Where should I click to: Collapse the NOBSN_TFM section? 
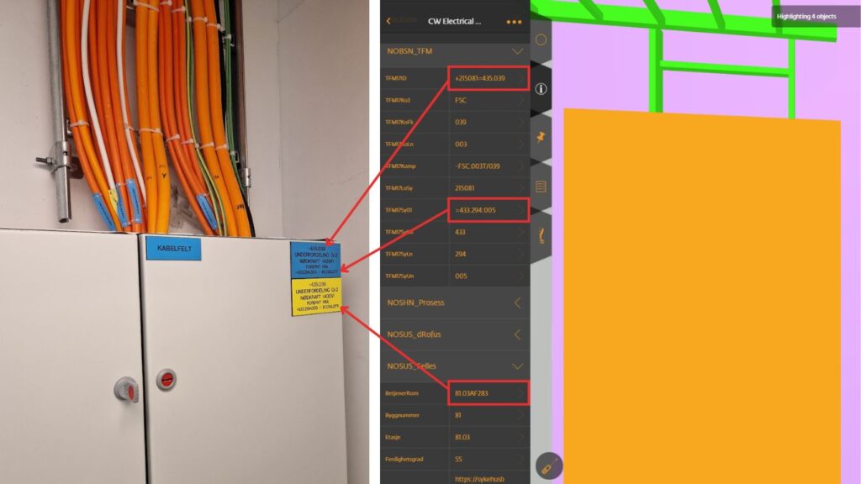(516, 51)
